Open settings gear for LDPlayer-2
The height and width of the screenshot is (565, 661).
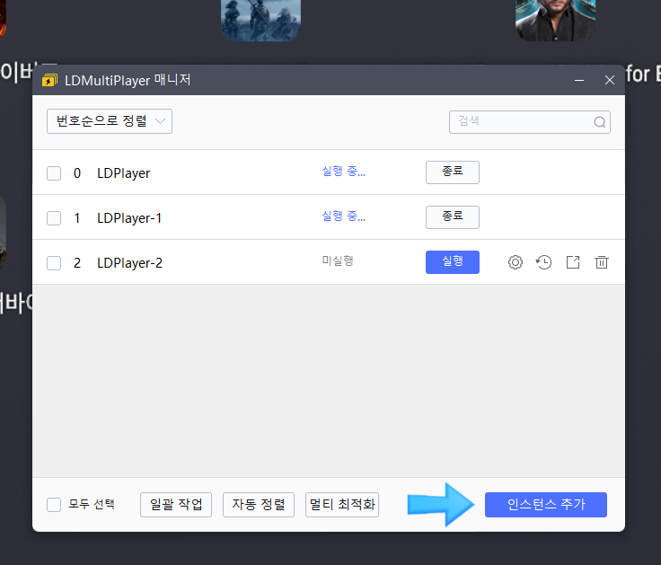tap(516, 262)
